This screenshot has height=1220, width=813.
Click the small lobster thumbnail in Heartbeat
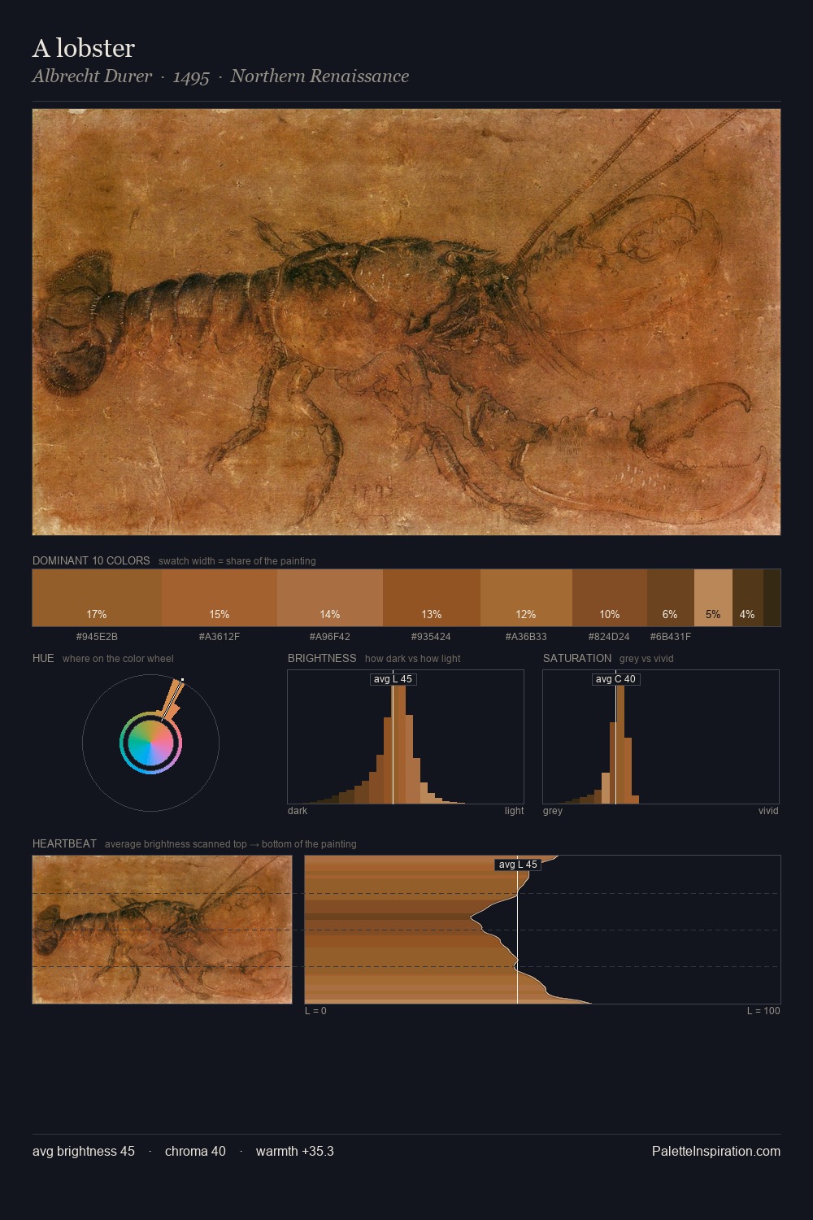pyautogui.click(x=162, y=930)
